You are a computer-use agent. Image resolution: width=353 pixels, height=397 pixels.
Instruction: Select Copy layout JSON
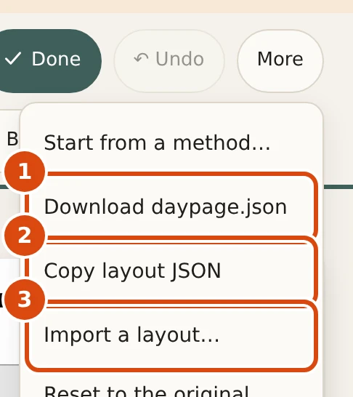[x=171, y=270]
